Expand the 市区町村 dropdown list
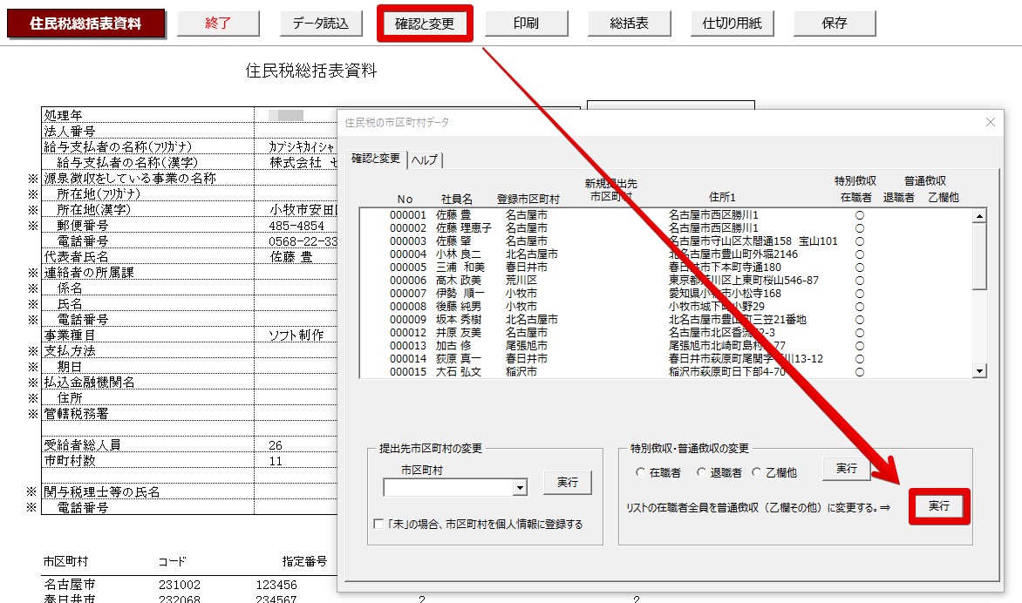Image resolution: width=1022 pixels, height=603 pixels. pos(520,489)
